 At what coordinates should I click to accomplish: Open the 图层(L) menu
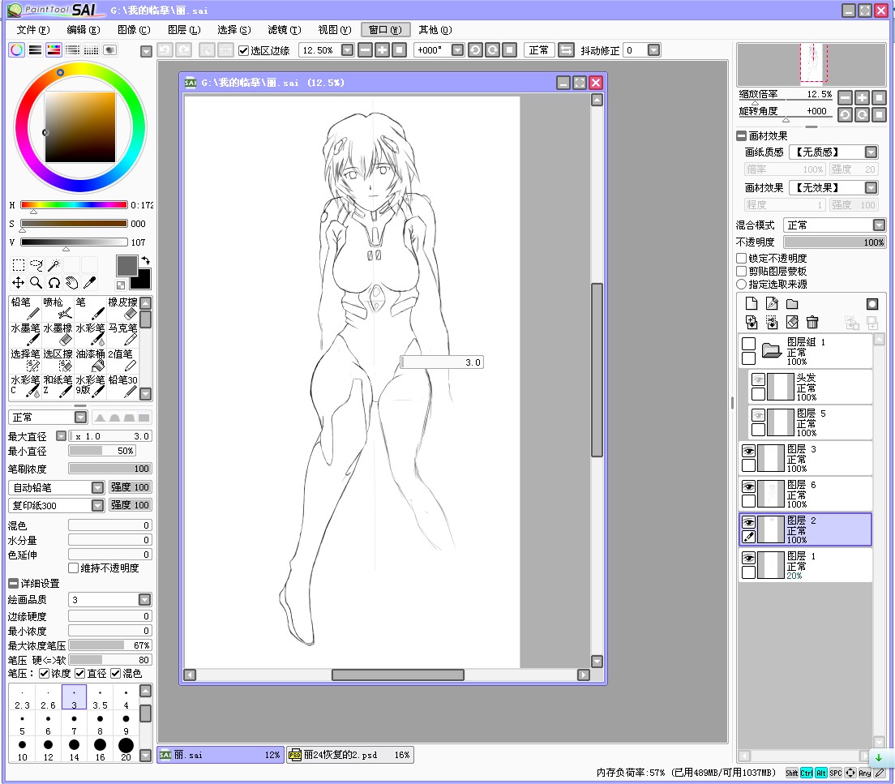pyautogui.click(x=184, y=30)
